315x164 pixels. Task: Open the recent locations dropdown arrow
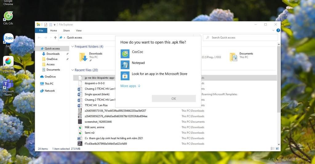[51, 38]
